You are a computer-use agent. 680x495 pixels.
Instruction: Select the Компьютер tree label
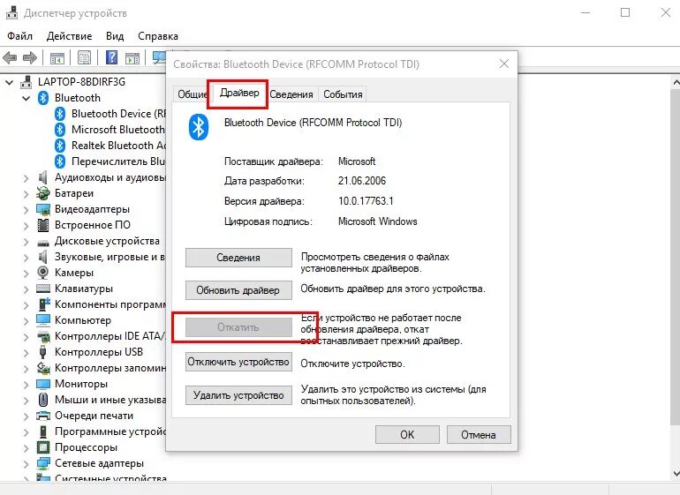click(83, 320)
